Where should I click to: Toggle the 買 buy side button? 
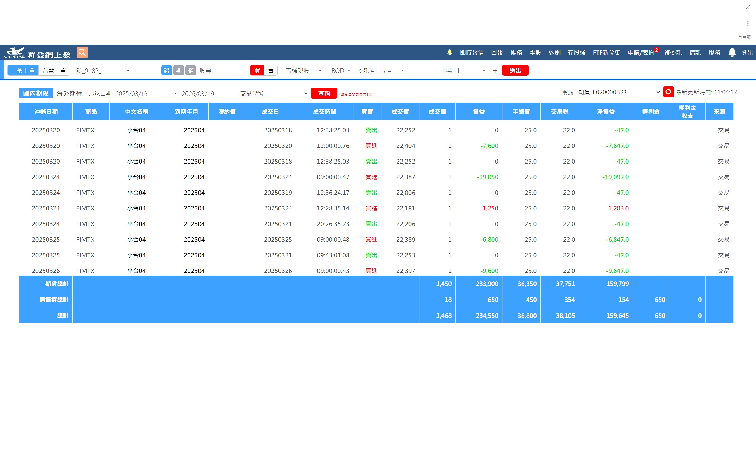pos(257,70)
